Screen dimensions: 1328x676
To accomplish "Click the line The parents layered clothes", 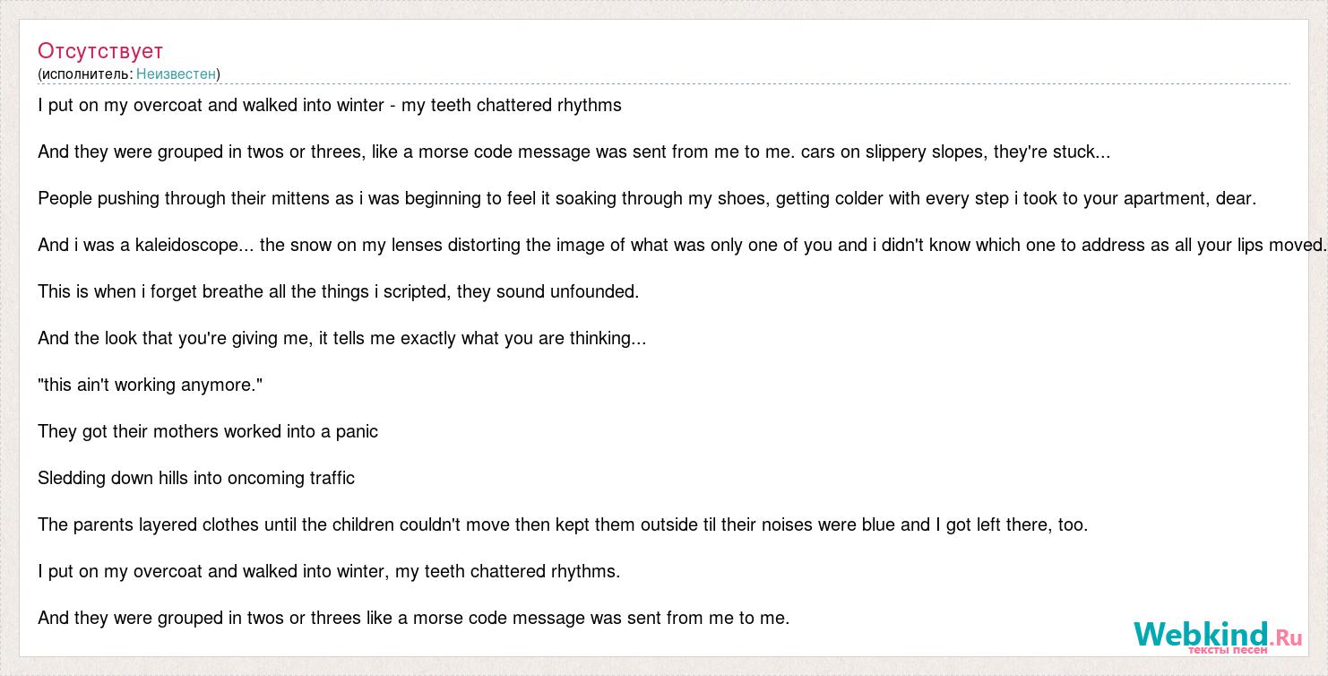I will pyautogui.click(x=563, y=525).
